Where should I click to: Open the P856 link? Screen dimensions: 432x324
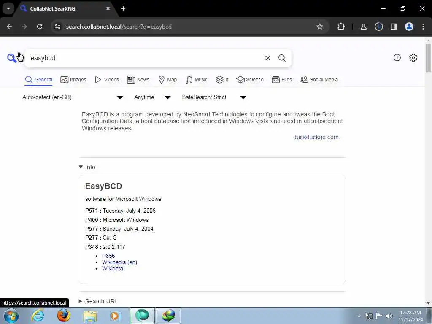pyautogui.click(x=108, y=256)
